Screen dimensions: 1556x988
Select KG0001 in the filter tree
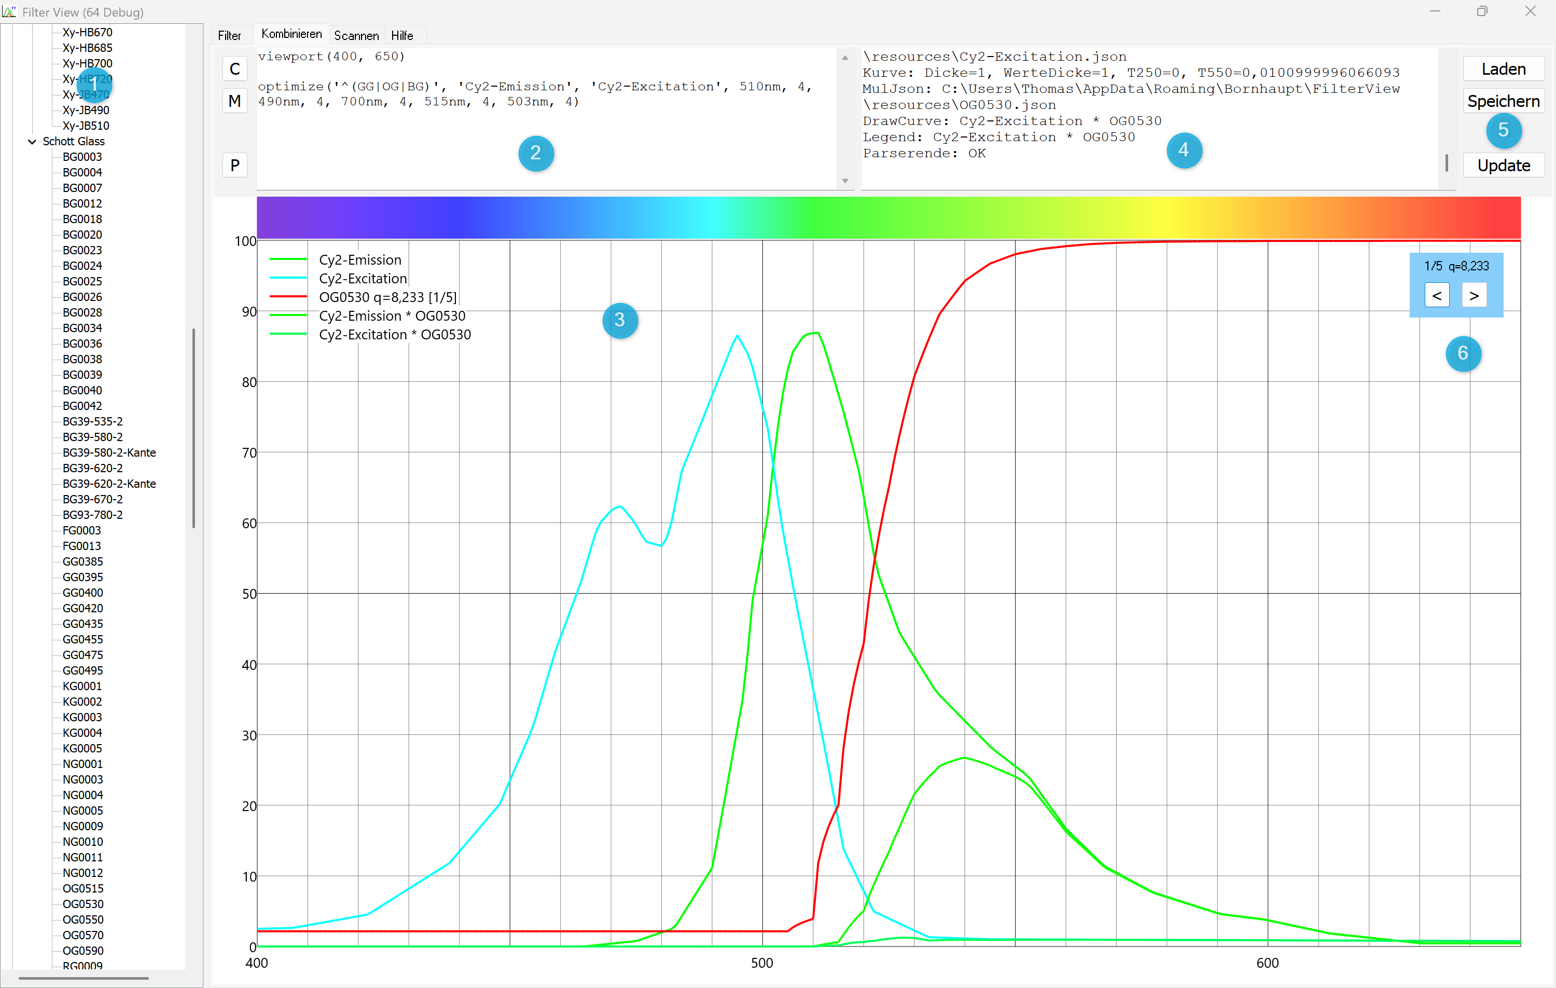tap(82, 686)
